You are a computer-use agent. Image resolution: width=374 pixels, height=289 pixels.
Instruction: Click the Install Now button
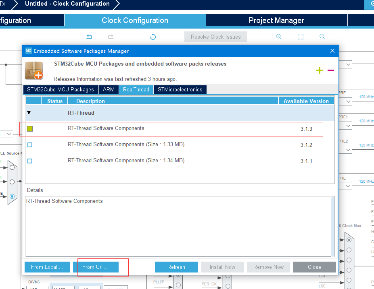[222, 267]
